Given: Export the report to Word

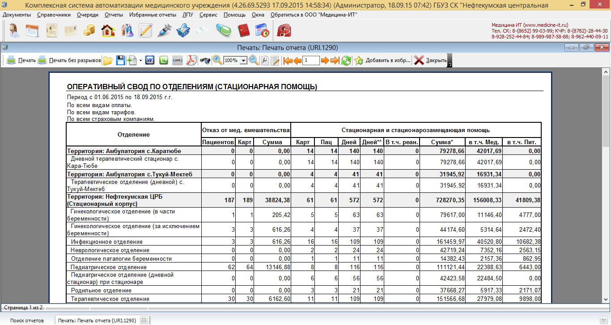Looking at the screenshot, I should (150, 60).
